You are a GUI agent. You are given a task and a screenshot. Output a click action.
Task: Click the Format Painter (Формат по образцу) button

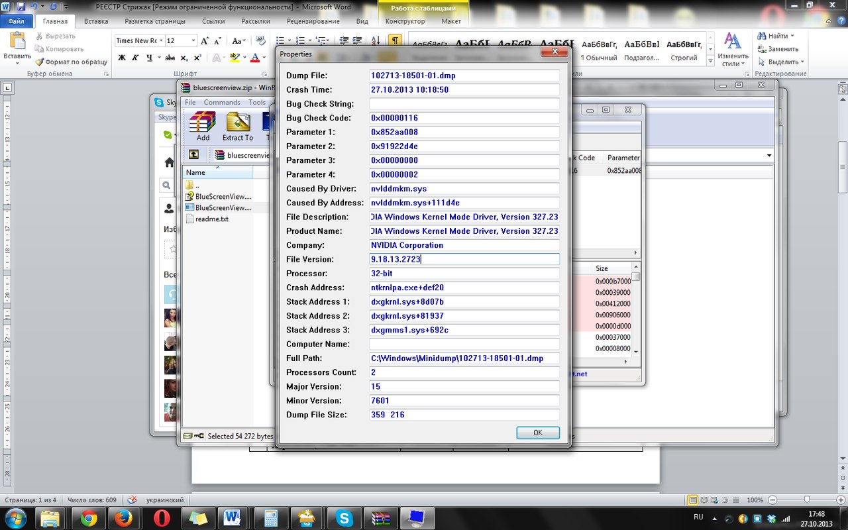(71, 62)
